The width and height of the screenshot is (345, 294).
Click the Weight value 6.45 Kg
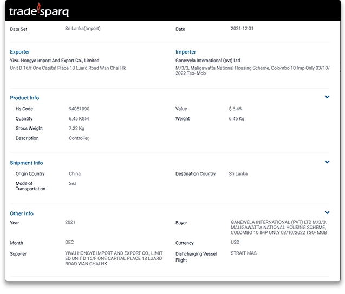pyautogui.click(x=237, y=118)
